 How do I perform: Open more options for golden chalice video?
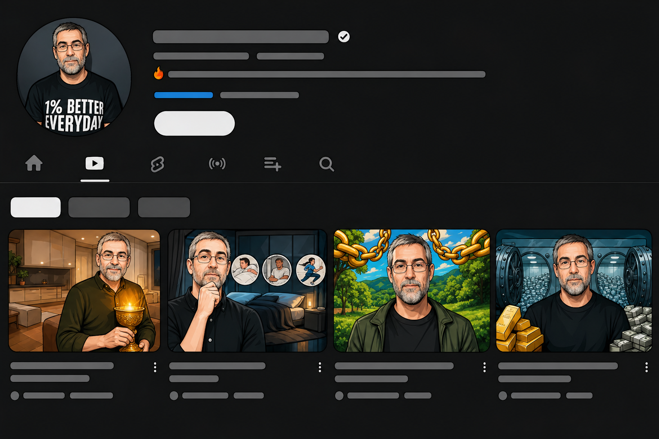click(x=155, y=367)
